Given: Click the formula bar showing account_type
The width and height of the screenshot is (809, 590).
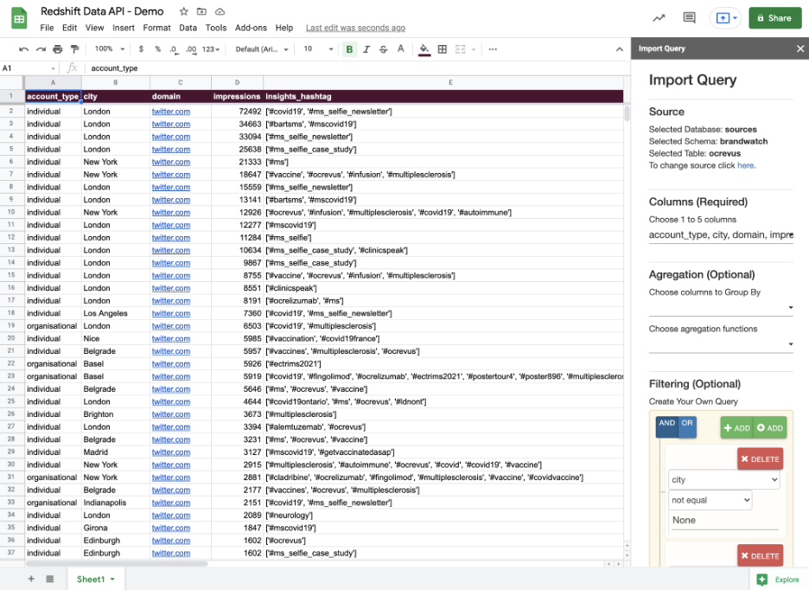Looking at the screenshot, I should (x=356, y=68).
